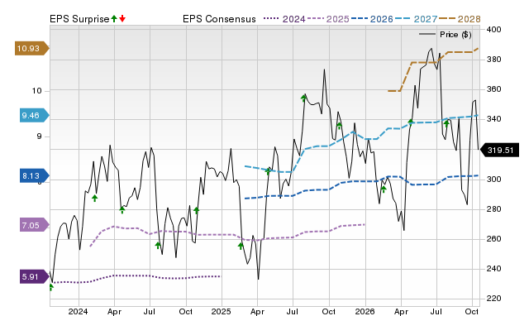The height and width of the screenshot is (316, 529).
Task: Click the green up arrow beside EPS Surprise
Action: tap(114, 18)
